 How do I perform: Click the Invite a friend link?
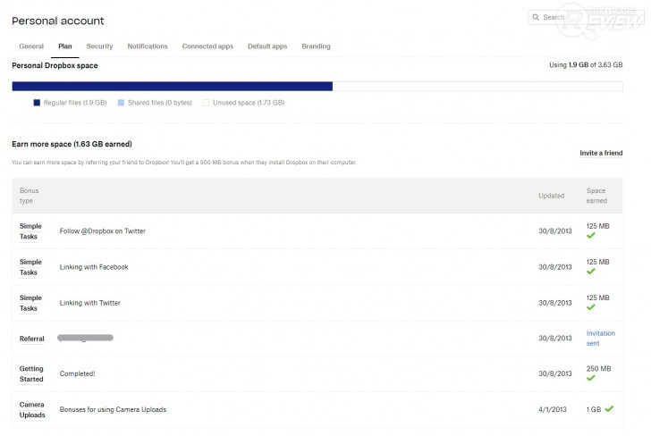[601, 153]
